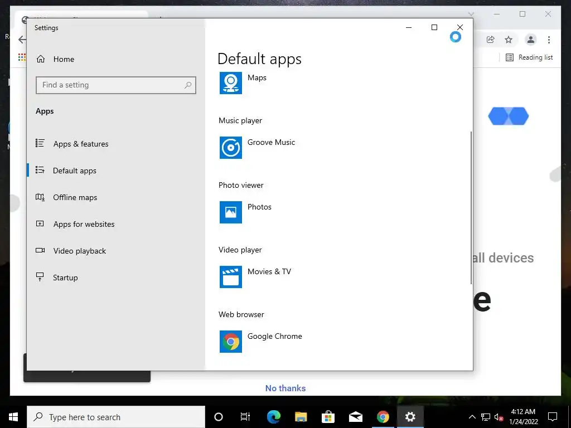Click the Apps for websites sidebar icon

click(40, 223)
